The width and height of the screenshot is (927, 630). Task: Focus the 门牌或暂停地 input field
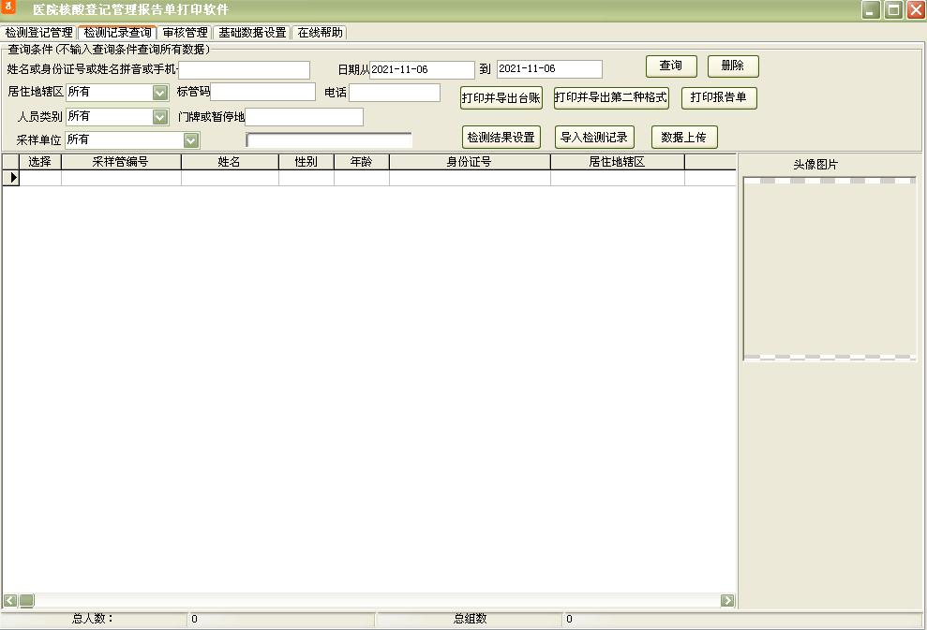305,117
